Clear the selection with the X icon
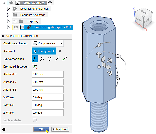The image size is (156, 134). 60,51
